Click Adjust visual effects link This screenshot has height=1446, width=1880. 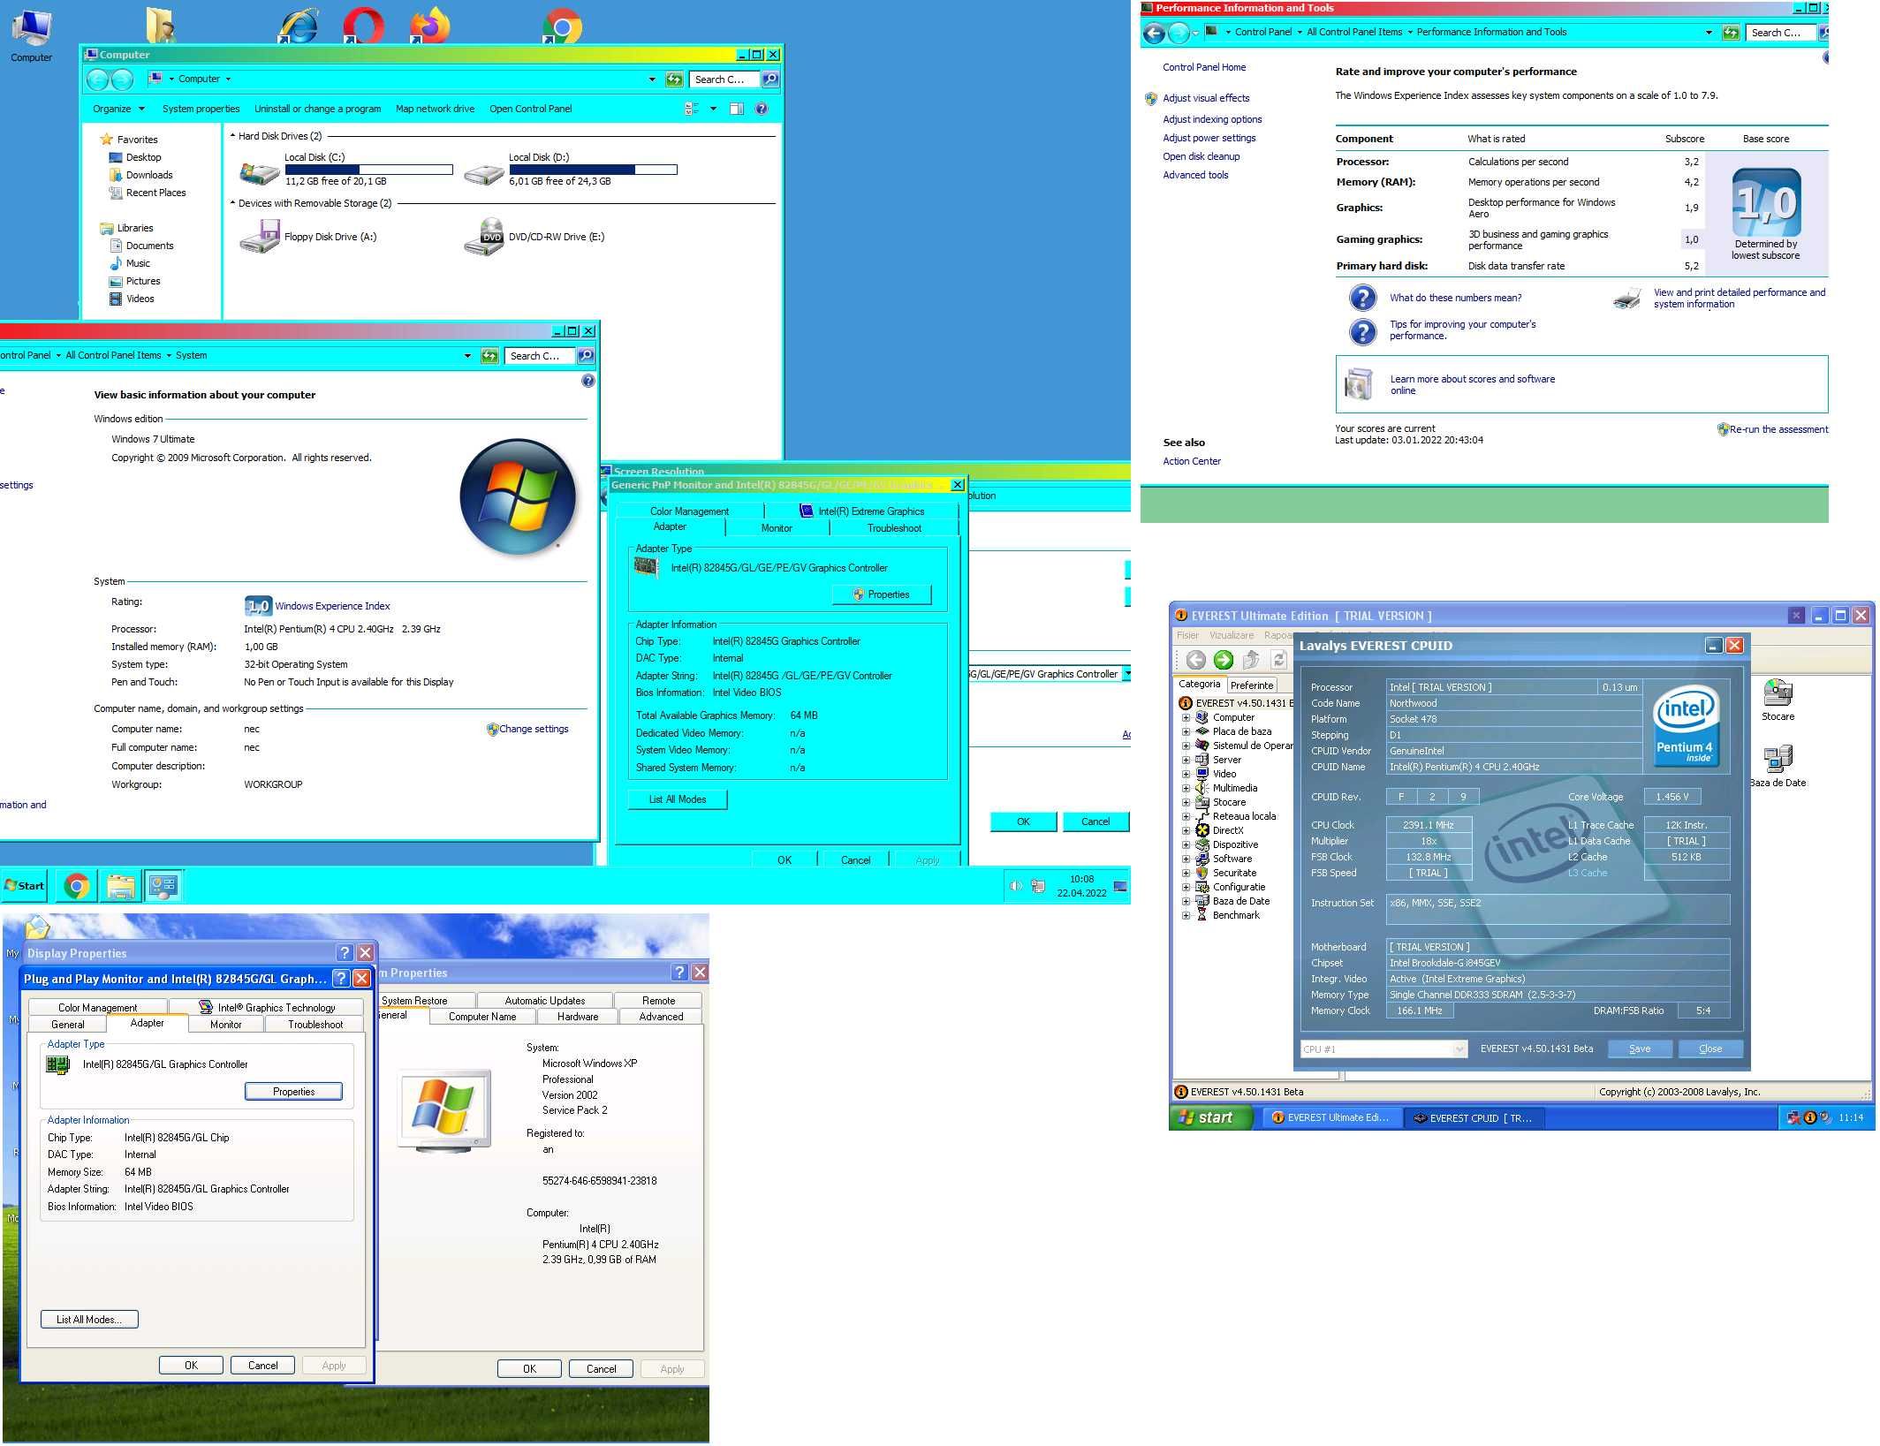(1206, 98)
